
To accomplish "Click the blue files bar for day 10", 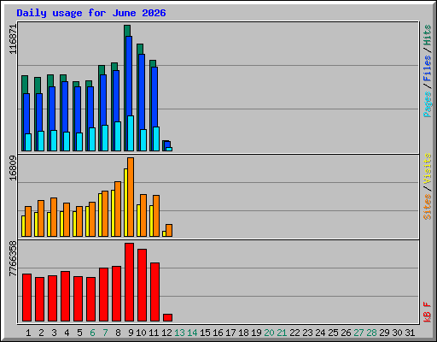I will point(142,91).
